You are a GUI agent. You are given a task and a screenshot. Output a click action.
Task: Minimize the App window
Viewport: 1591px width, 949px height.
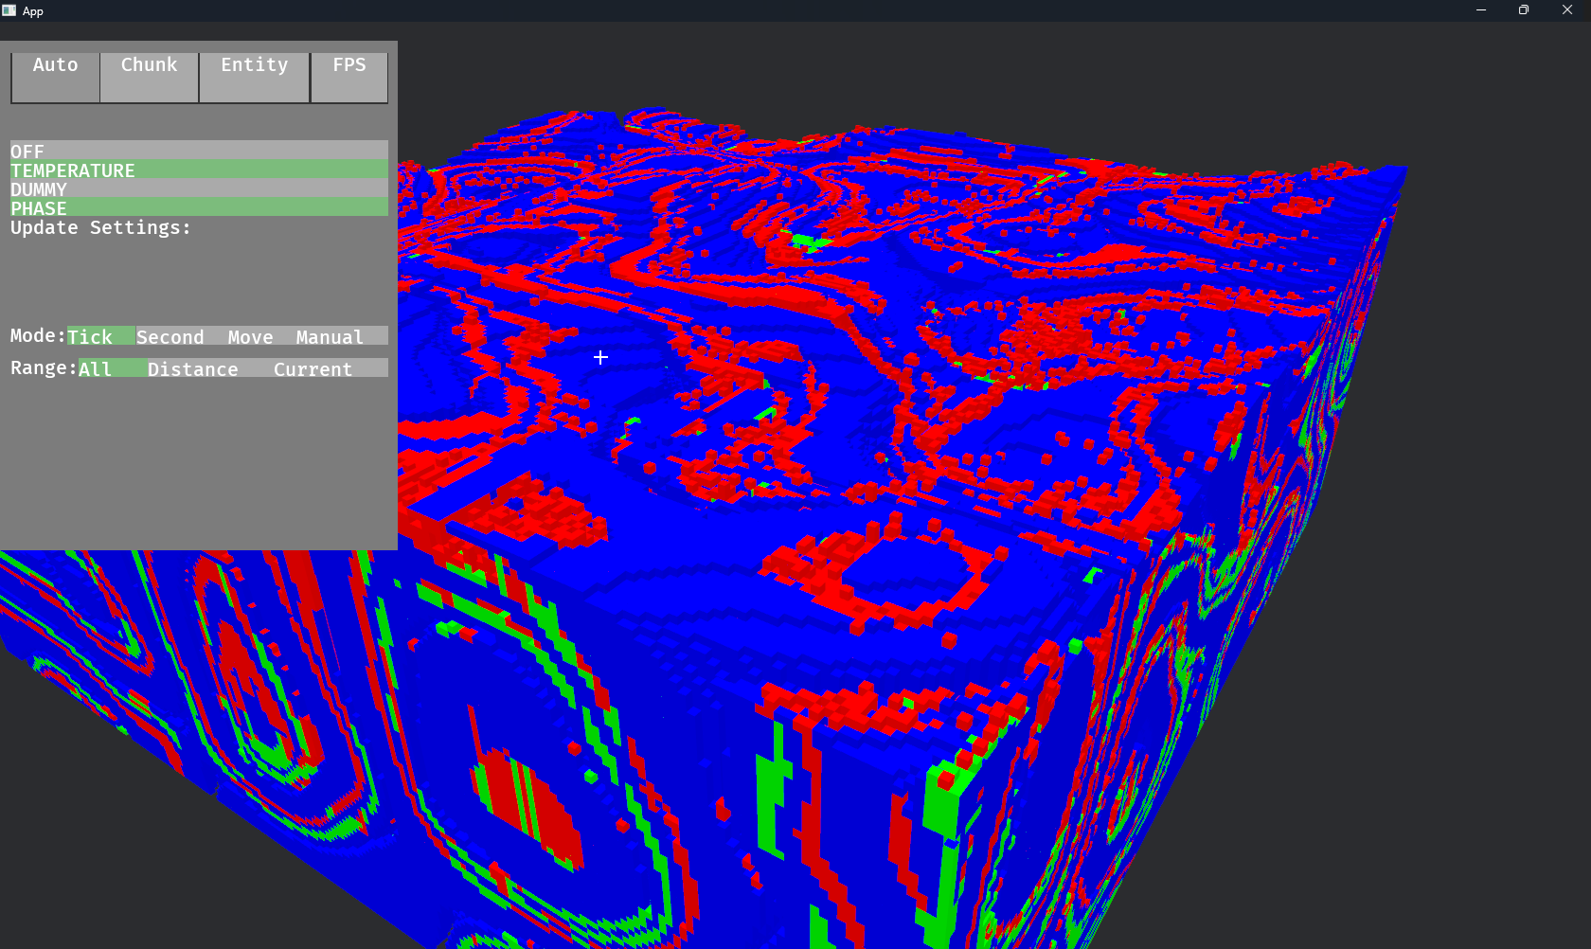1481,10
